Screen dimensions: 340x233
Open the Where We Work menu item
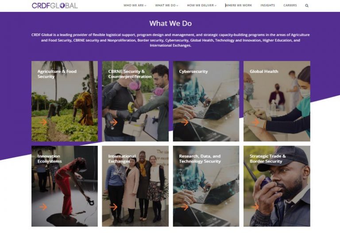pos(239,5)
